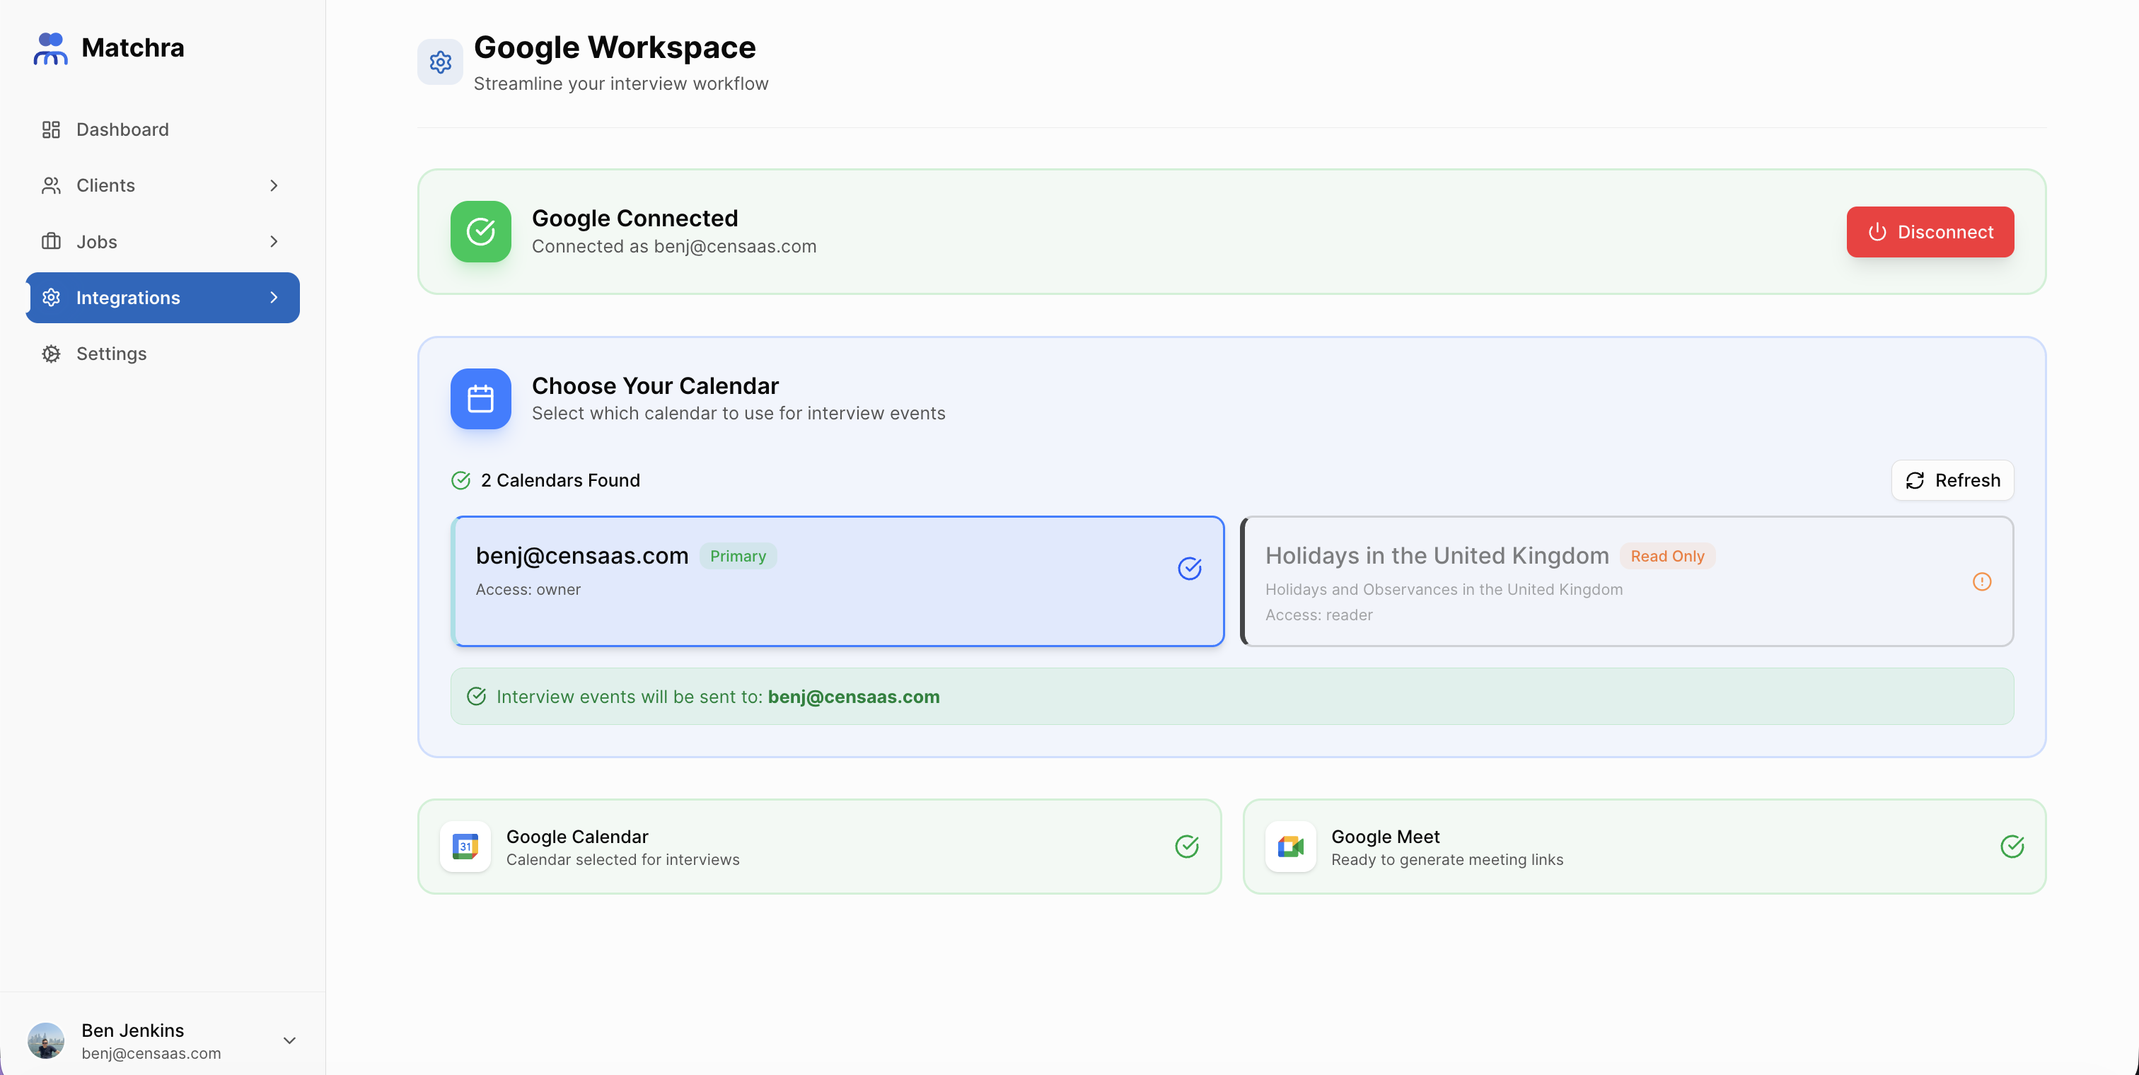Click the Matchra logo icon
Image resolution: width=2139 pixels, height=1075 pixels.
[50, 48]
